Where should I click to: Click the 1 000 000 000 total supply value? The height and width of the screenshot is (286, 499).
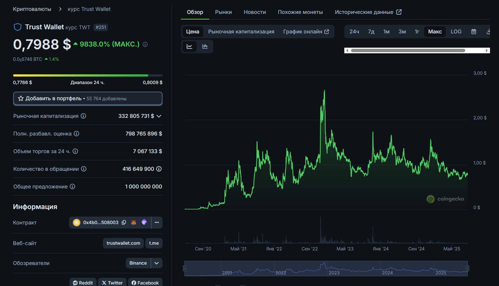coord(144,187)
